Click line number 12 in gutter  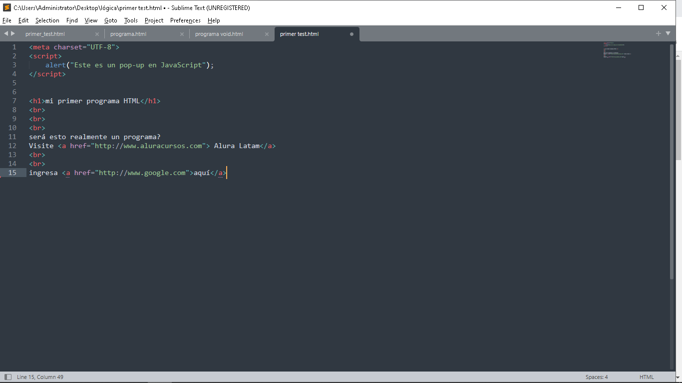click(12, 146)
